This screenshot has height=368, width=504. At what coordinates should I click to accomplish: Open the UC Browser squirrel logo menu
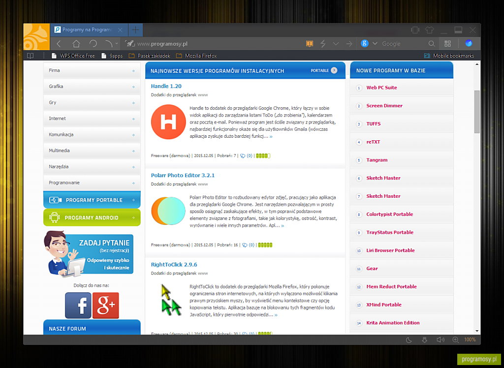pyautogui.click(x=36, y=36)
